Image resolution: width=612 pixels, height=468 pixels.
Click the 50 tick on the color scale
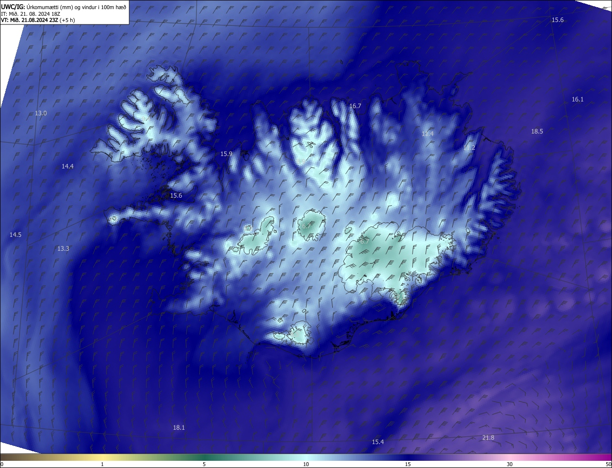tap(608, 464)
